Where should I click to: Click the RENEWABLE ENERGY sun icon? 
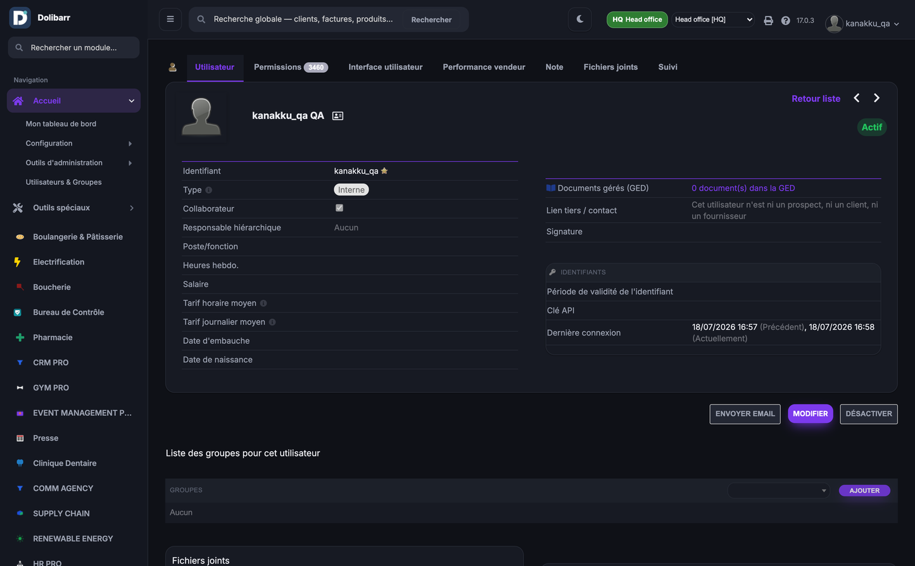20,539
